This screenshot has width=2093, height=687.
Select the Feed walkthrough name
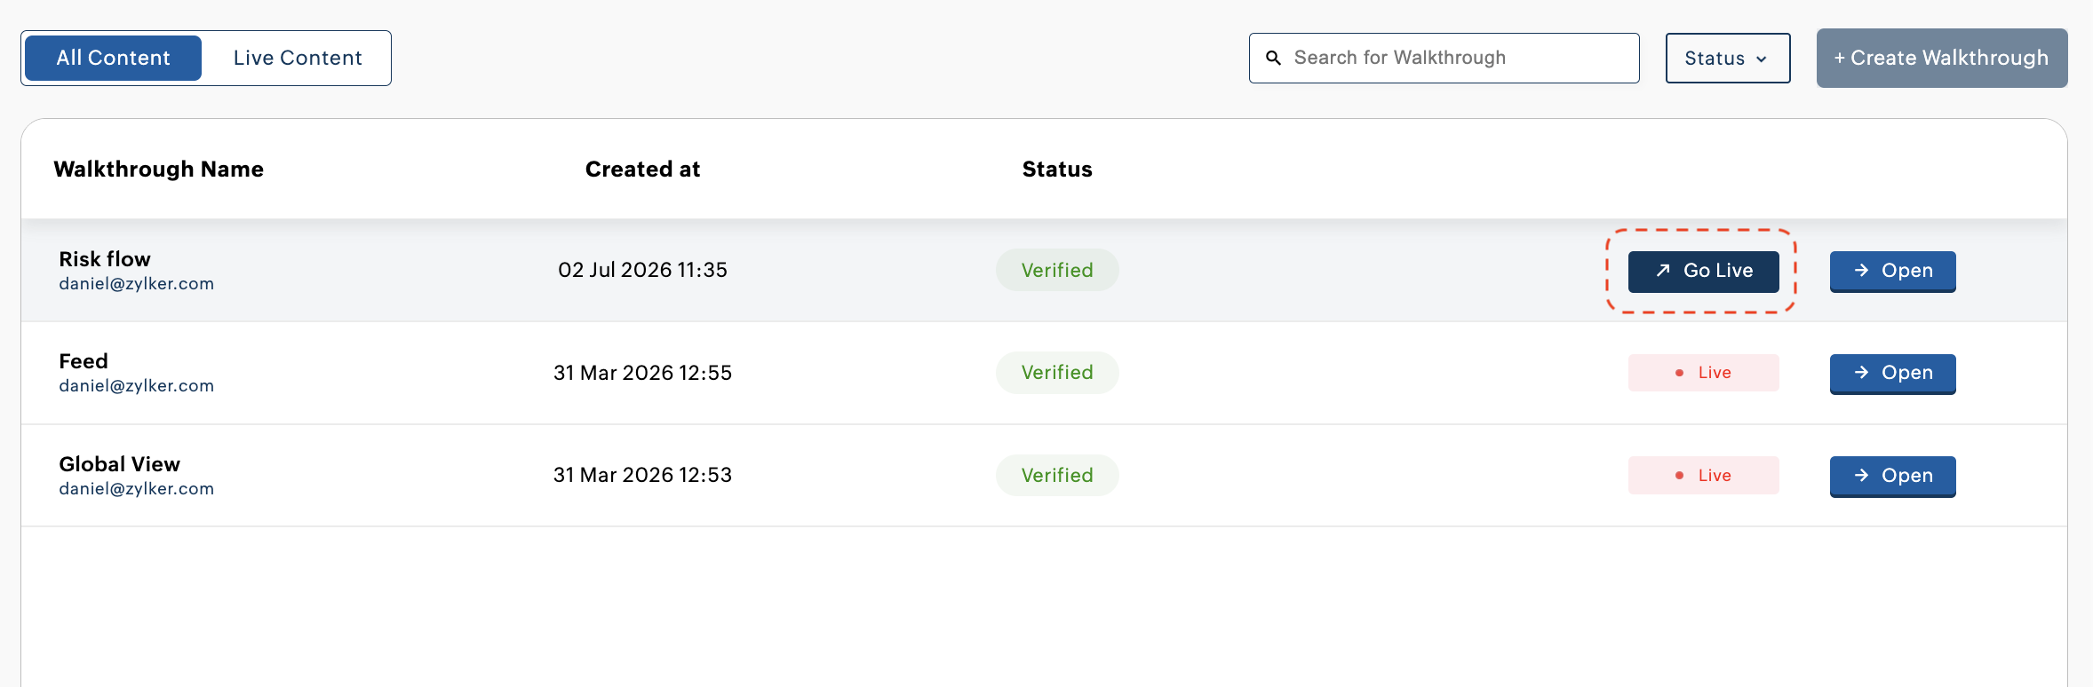pos(84,361)
